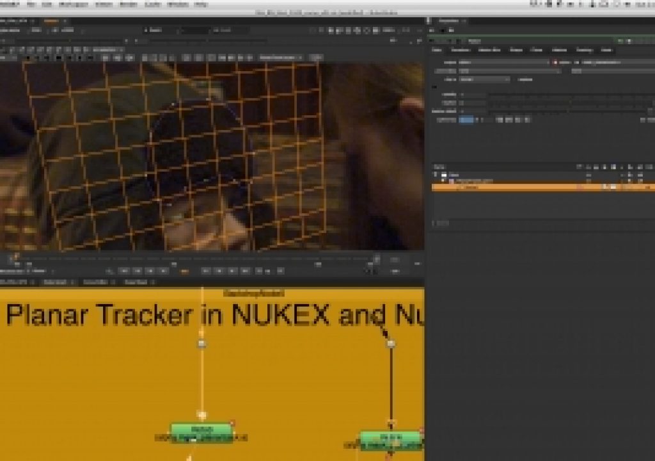Click the lower dot node just above the left Roto node
Viewport: 655px width, 461px height.
[201, 415]
